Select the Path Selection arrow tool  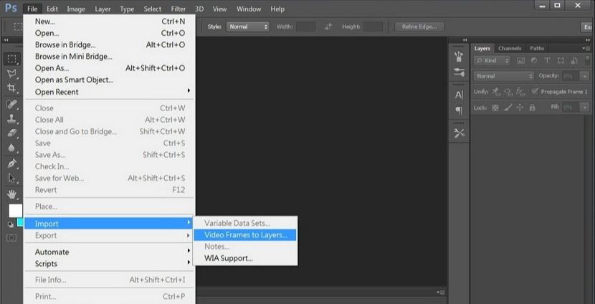pyautogui.click(x=11, y=178)
